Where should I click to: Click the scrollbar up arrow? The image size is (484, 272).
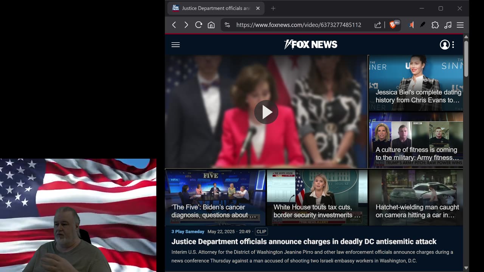(466, 37)
